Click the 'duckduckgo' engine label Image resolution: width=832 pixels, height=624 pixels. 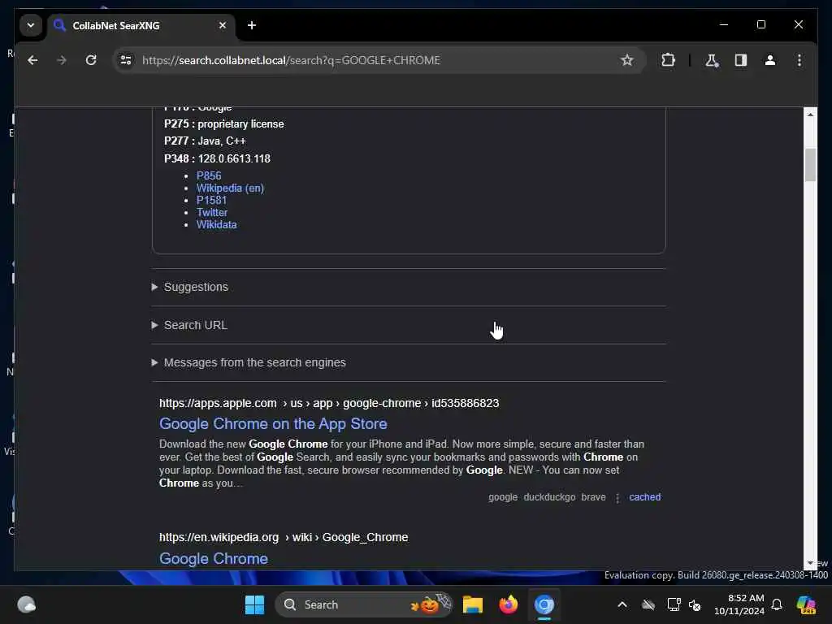549,497
